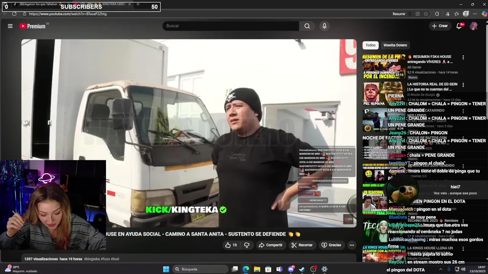Open the browser favorites list icon
The height and width of the screenshot is (274, 488).
456,14
